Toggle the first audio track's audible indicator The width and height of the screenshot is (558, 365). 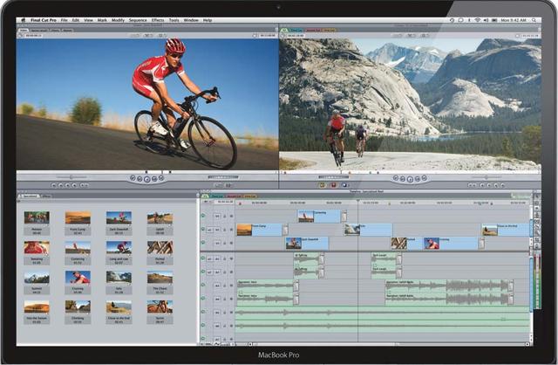pos(203,259)
